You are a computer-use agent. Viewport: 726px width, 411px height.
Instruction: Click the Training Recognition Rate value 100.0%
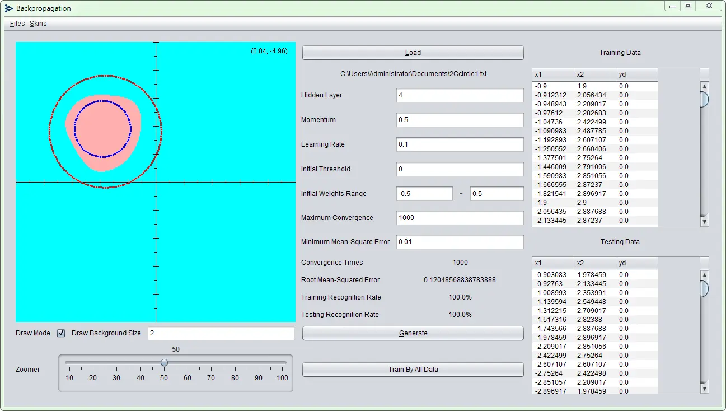[x=460, y=297]
